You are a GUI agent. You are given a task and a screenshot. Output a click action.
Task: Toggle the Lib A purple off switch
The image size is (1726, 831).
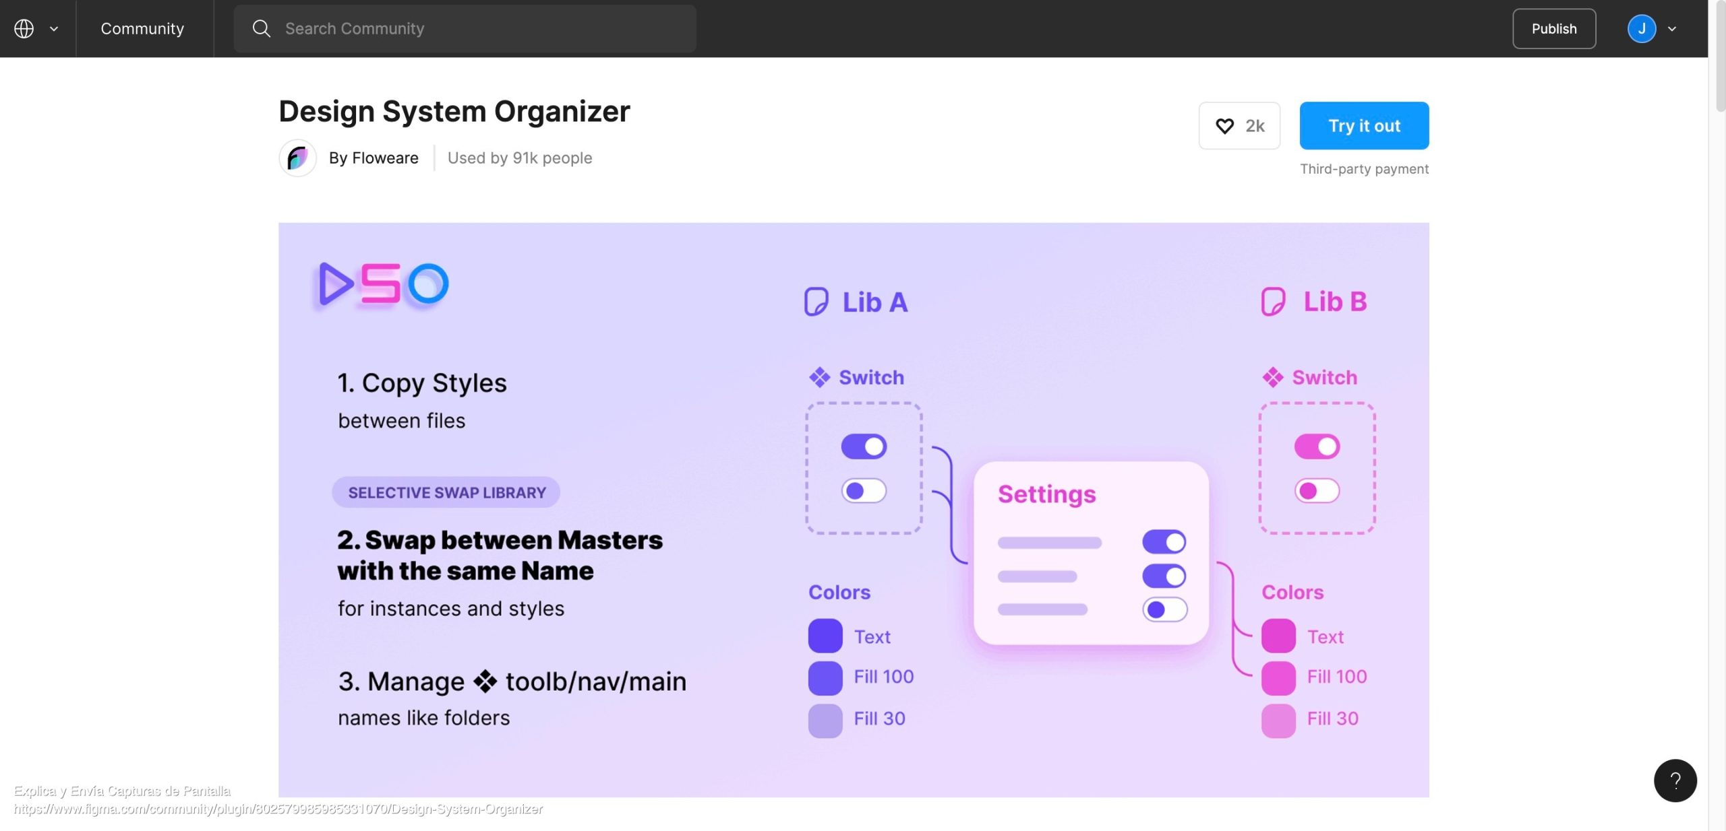click(864, 491)
